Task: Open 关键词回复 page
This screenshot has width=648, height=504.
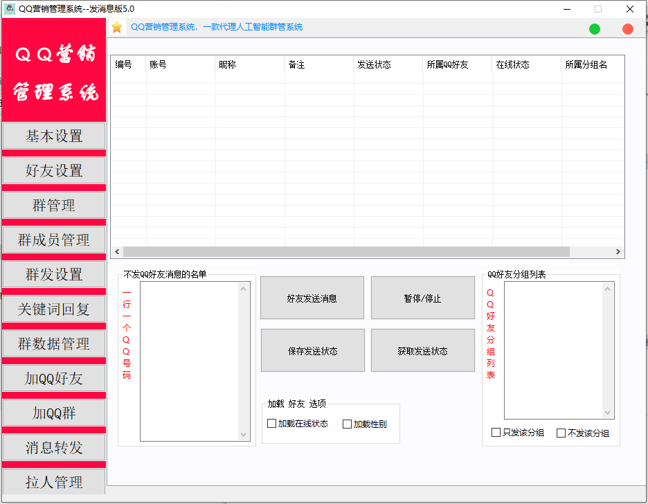Action: 54,309
